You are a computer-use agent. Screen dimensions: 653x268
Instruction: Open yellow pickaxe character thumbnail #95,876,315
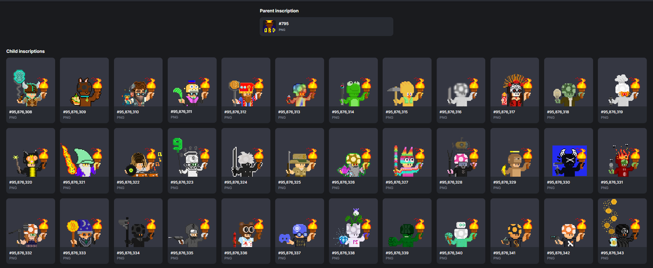pos(408,82)
